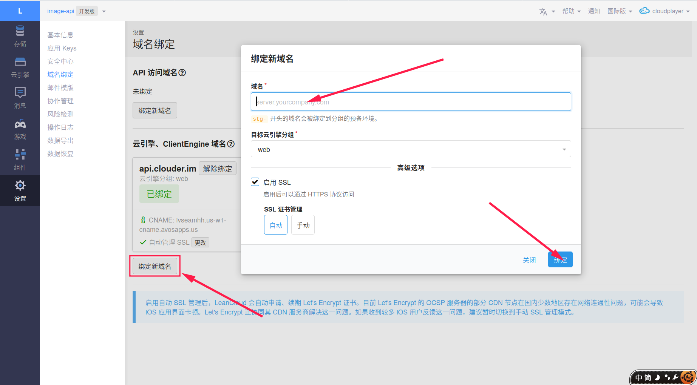Click the 简 simplified Chinese indicator
This screenshot has width=697, height=385.
coord(648,377)
